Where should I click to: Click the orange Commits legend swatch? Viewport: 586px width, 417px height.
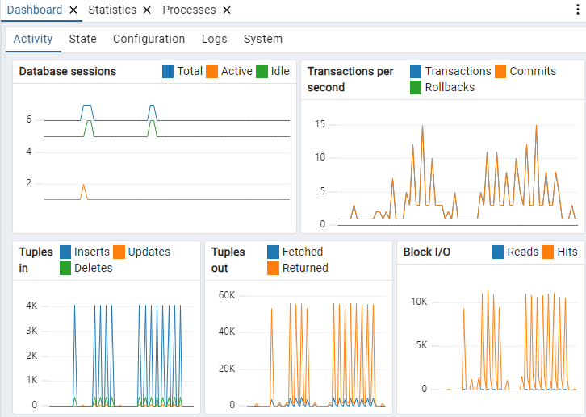tap(500, 72)
